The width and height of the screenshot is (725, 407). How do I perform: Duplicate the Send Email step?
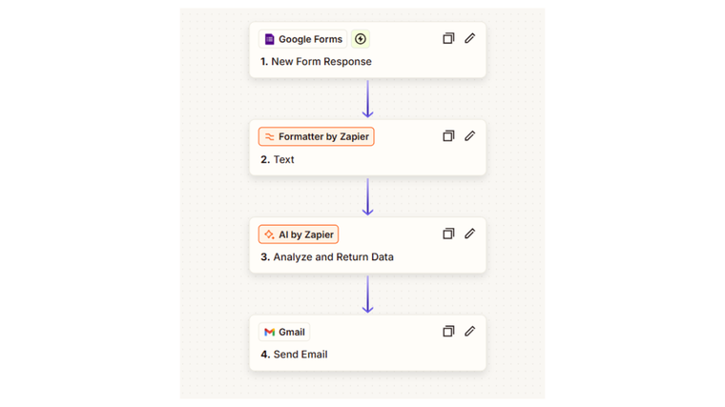[448, 332]
